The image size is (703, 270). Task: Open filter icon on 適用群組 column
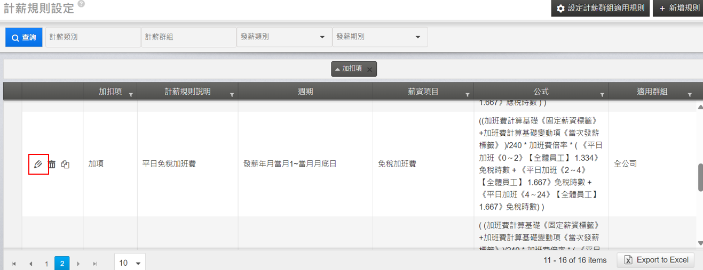pyautogui.click(x=690, y=94)
